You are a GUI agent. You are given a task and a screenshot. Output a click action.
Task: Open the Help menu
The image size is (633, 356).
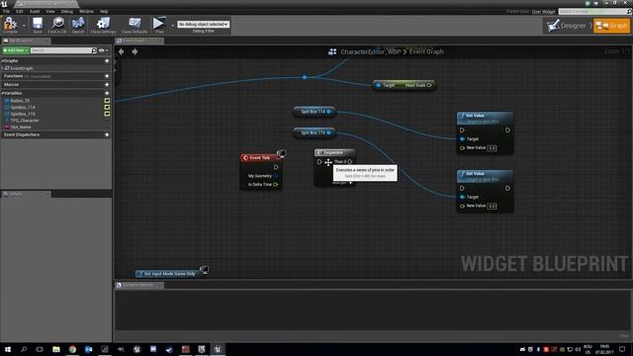(104, 11)
